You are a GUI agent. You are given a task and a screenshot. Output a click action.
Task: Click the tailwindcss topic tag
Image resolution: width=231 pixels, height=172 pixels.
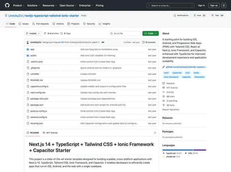click(x=199, y=77)
